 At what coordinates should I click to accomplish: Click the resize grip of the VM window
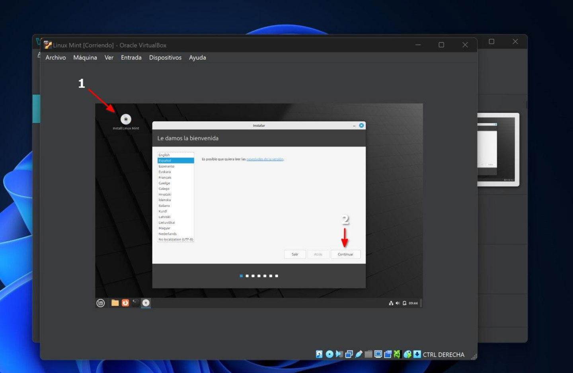[474, 356]
